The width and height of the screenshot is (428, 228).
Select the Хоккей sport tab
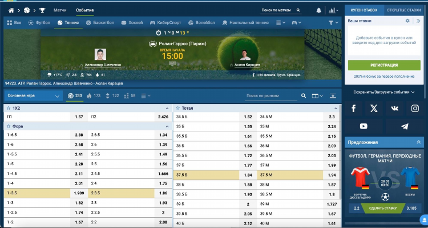tap(132, 23)
